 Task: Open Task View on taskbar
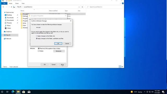[7, 92]
